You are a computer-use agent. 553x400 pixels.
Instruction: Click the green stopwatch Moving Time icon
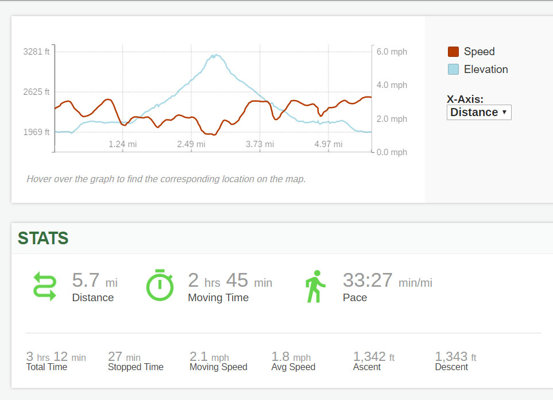[x=160, y=285]
